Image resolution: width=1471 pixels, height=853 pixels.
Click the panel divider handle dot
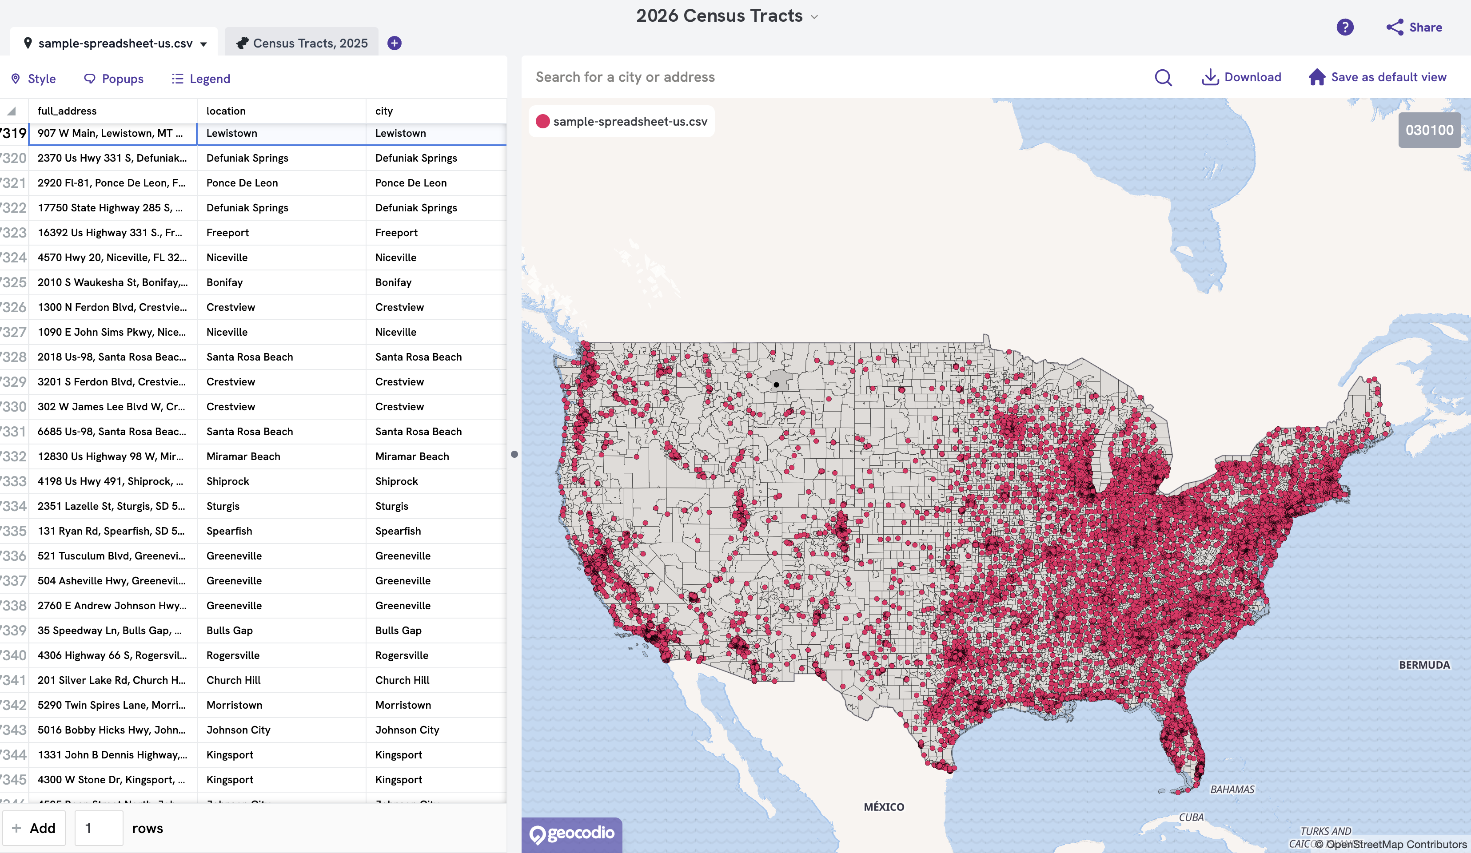pos(514,454)
